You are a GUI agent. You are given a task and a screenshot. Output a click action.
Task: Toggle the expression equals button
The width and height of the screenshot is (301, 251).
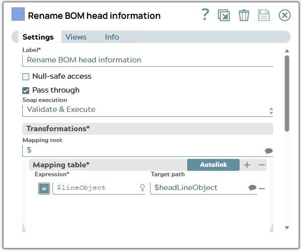[x=44, y=189]
